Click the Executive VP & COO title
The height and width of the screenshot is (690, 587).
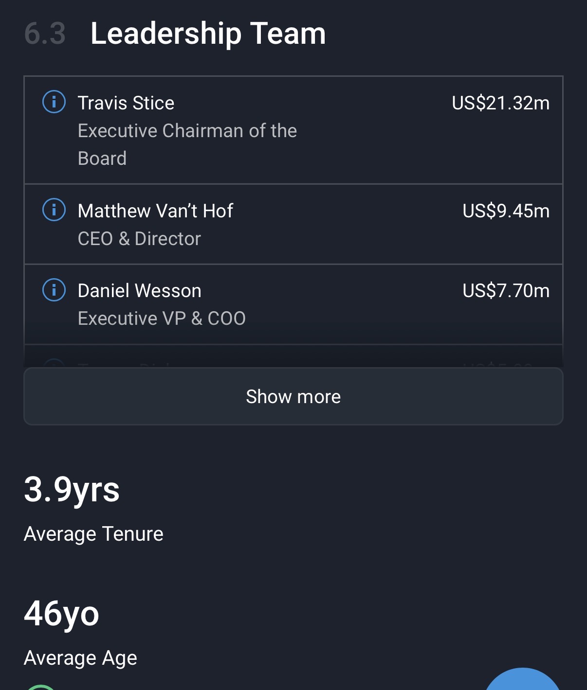[x=162, y=318]
